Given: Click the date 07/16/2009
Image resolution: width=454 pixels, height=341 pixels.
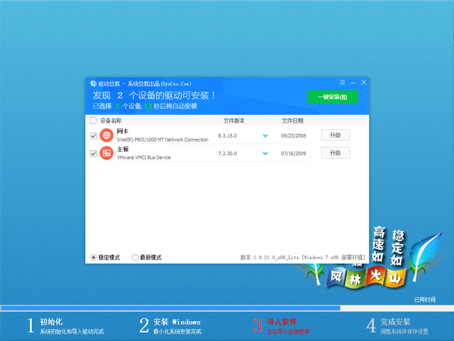Looking at the screenshot, I should pyautogui.click(x=293, y=153).
